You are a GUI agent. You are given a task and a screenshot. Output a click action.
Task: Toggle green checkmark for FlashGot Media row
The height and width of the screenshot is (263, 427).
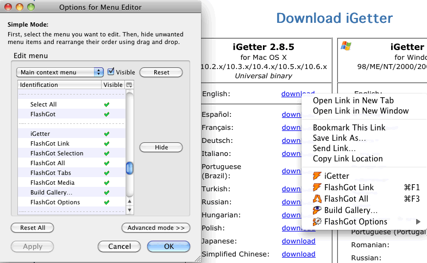point(106,183)
